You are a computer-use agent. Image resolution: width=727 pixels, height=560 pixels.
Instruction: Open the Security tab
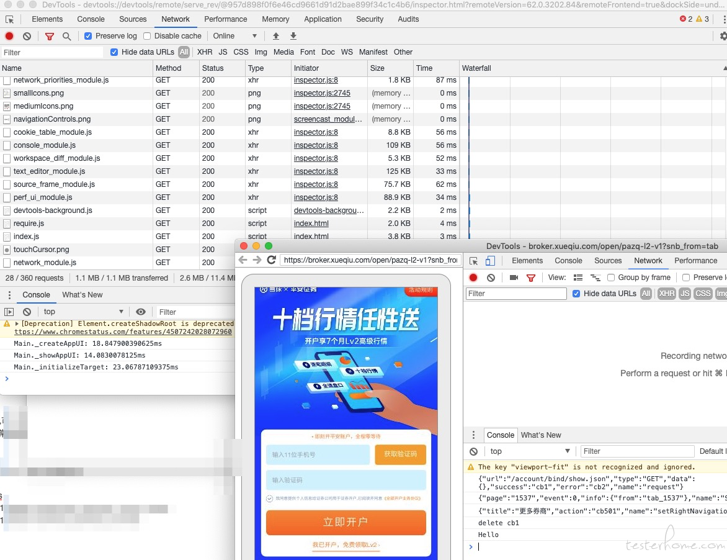(370, 19)
